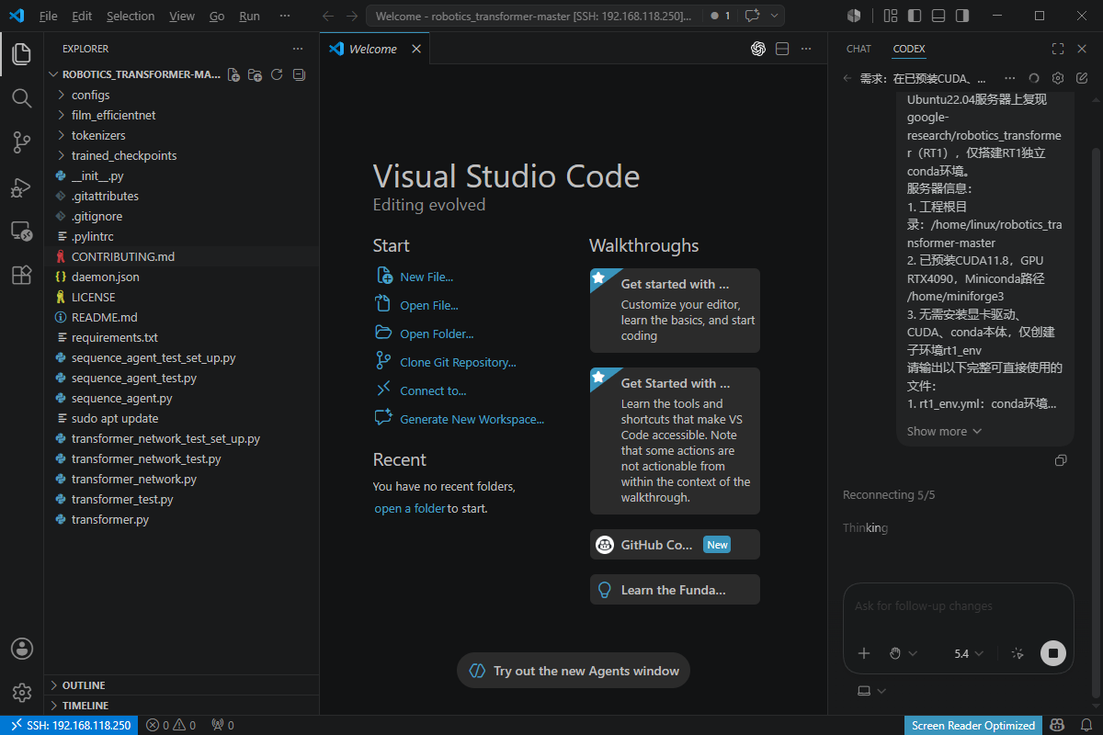Open the SSH: 192.168.118.250 remote indicator
Screen dimensions: 1103x735
(x=69, y=725)
